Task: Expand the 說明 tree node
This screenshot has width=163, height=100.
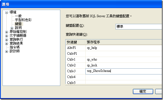Action: (12, 28)
